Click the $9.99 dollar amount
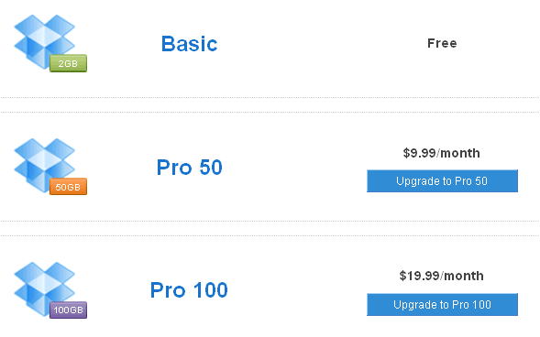 pos(420,153)
